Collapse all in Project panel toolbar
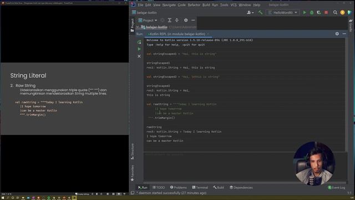This screenshot has height=200, width=355. tap(177, 20)
